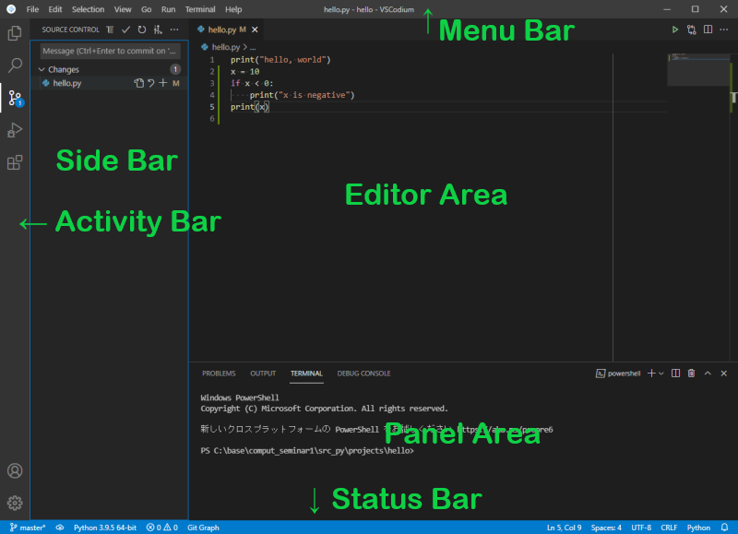
Task: Open the Run and Debug view
Action: 15,130
